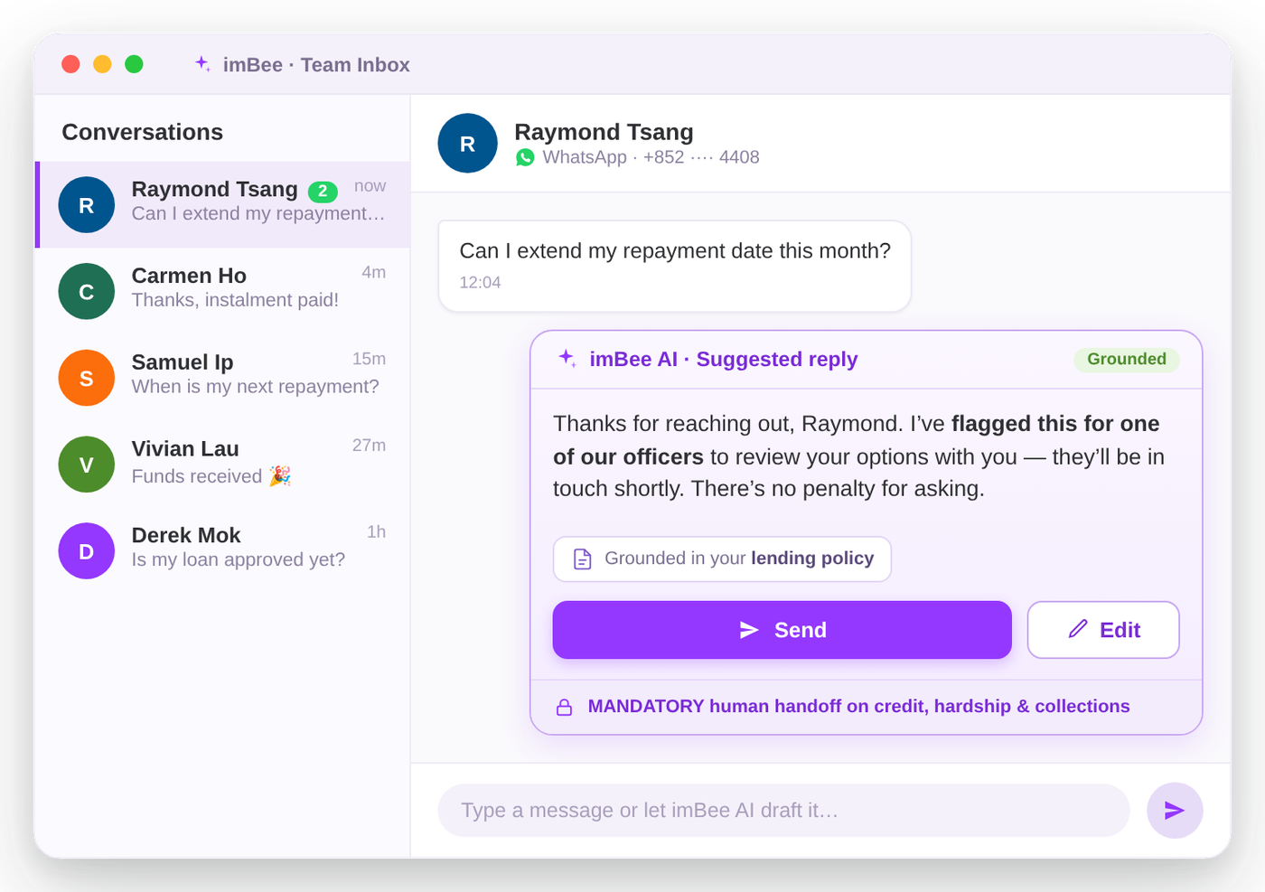The width and height of the screenshot is (1265, 892).
Task: Open Samuel Ip conversation
Action: (x=223, y=378)
